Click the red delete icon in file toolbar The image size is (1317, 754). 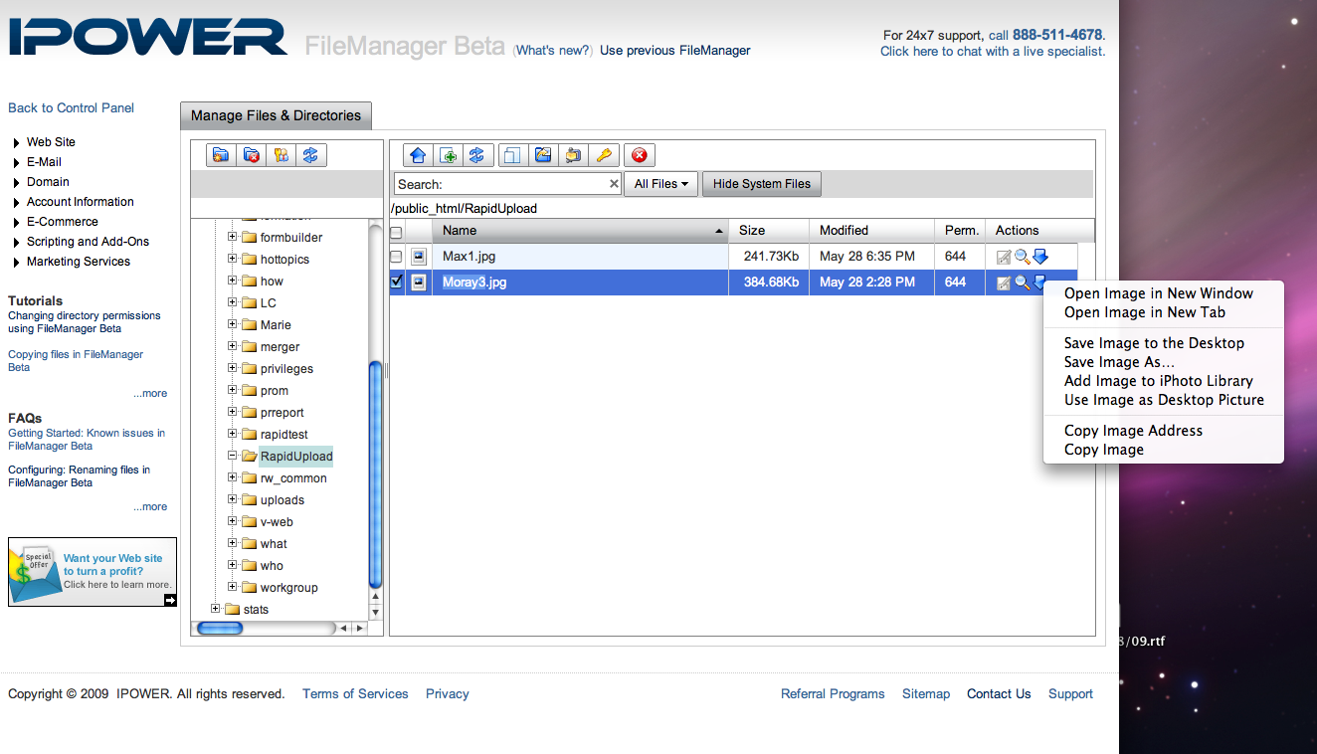(640, 155)
